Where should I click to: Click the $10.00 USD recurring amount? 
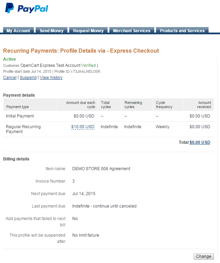click(83, 127)
